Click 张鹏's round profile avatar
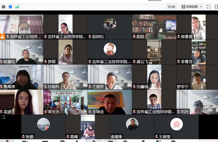This screenshot has width=218, height=142. click(43, 124)
